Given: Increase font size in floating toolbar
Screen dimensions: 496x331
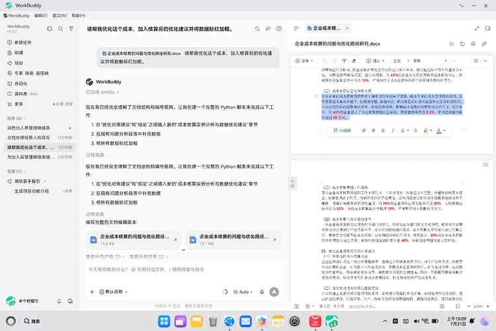Looking at the screenshot, I should (364, 130).
